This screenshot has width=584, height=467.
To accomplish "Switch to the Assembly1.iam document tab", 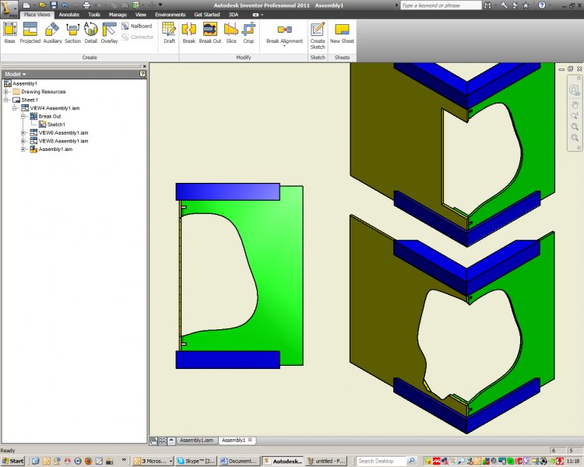I will [x=197, y=440].
